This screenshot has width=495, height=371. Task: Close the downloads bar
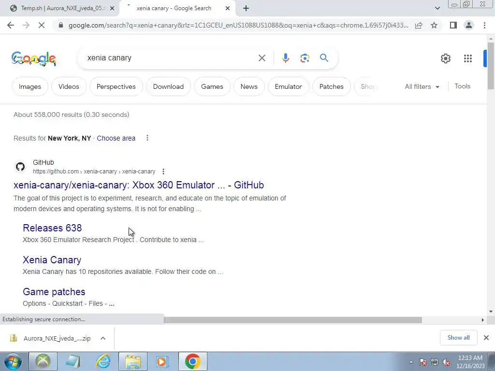pyautogui.click(x=486, y=338)
